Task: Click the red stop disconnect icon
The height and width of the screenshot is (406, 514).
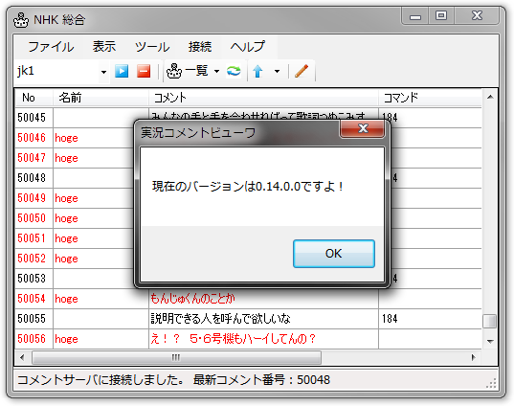Action: tap(144, 71)
